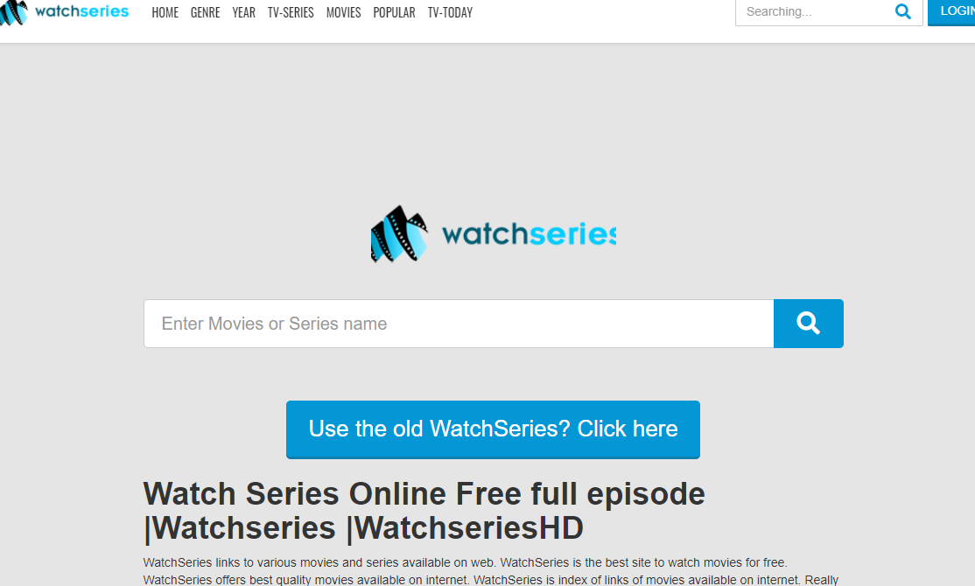Viewport: 975px width, 586px height.
Task: Click the large film-strip logo above the main search
Action: point(399,234)
